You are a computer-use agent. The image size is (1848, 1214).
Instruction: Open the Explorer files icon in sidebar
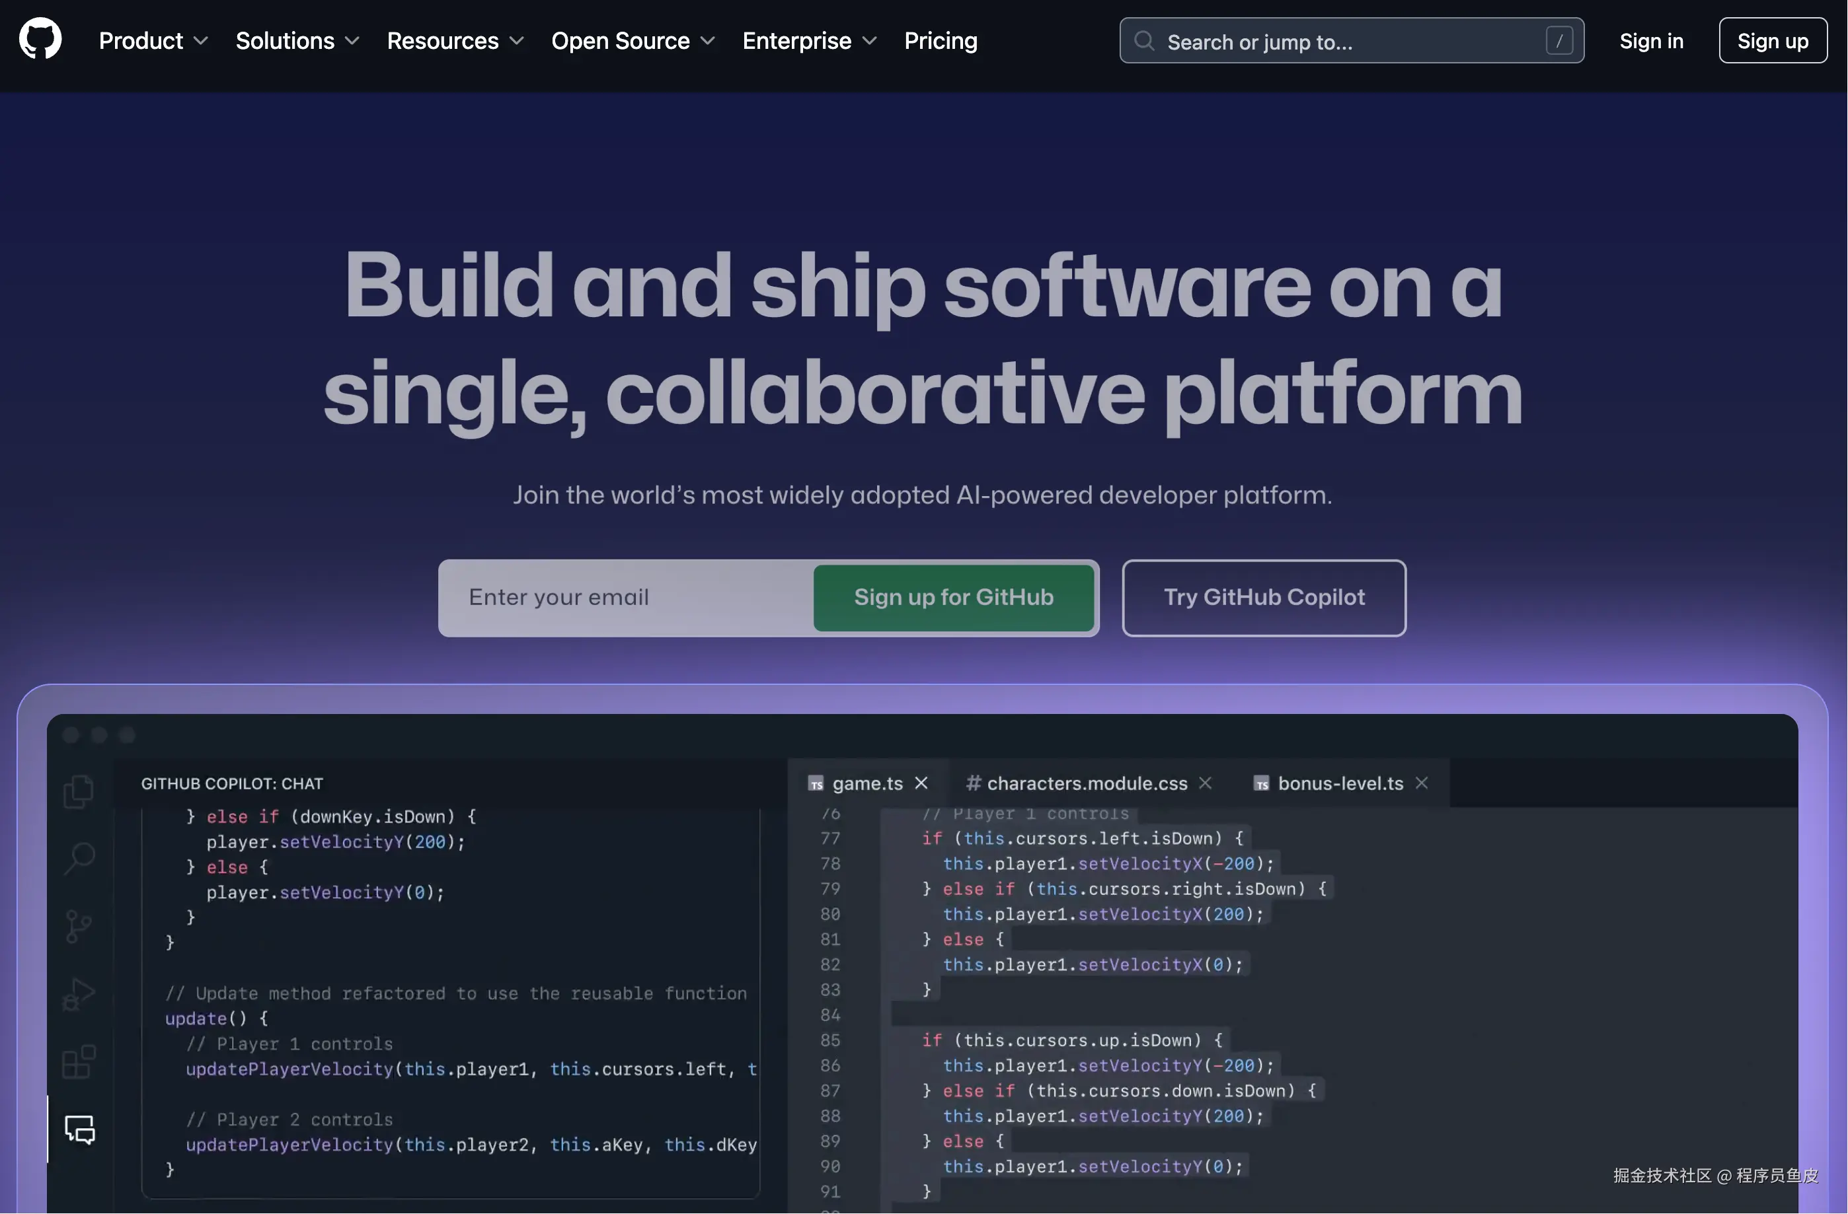click(x=79, y=792)
